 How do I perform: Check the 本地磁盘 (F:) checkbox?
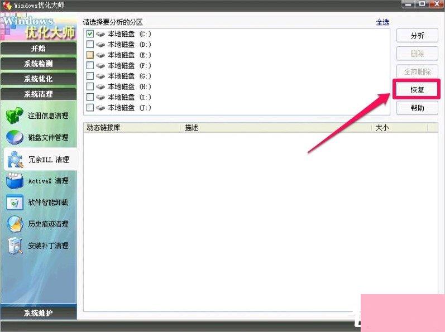[x=90, y=65]
